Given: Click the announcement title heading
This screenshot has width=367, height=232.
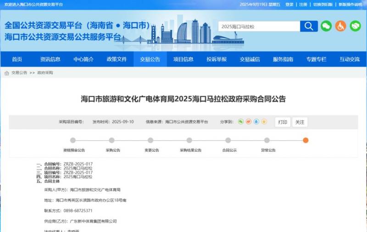Looking at the screenshot, I should click(x=183, y=99).
